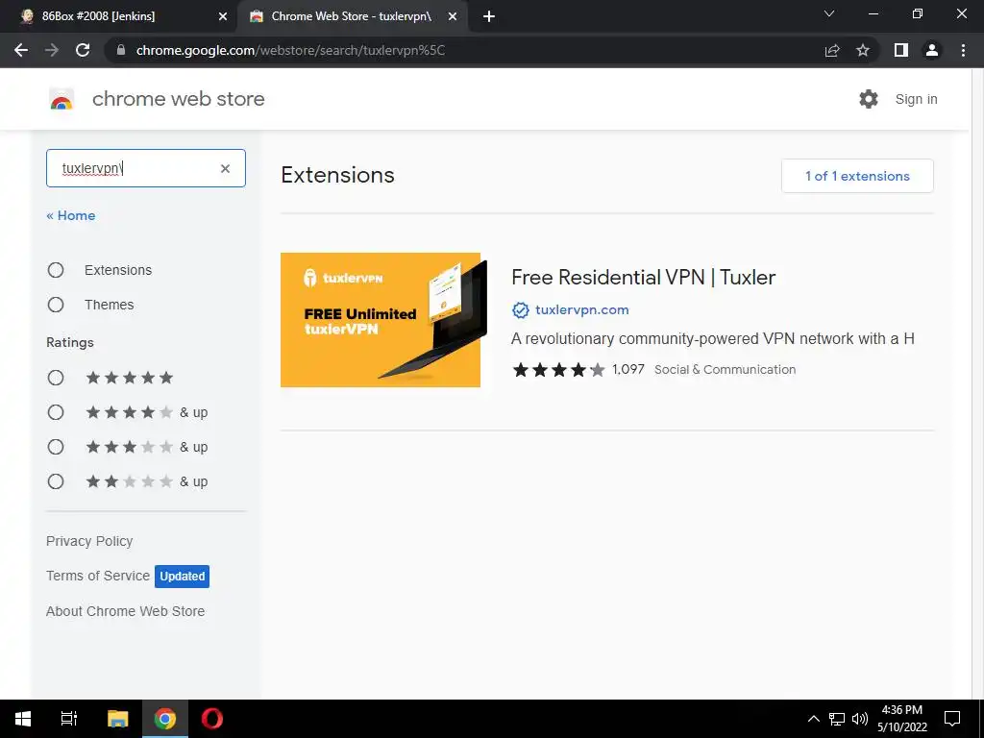Click the 1,097 ratings count
This screenshot has height=738, width=984.
click(x=628, y=369)
